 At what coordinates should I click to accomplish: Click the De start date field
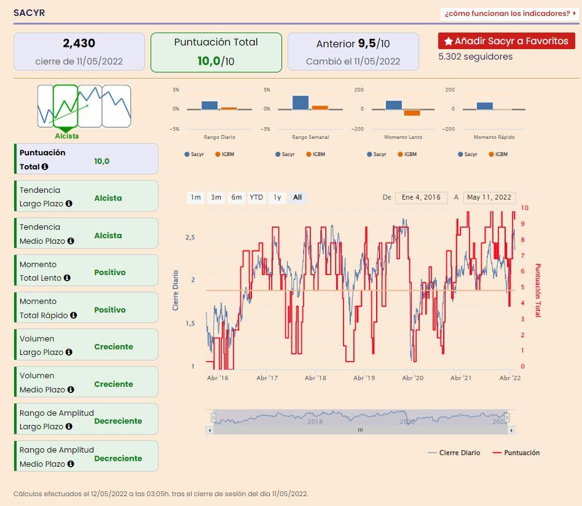(x=421, y=197)
